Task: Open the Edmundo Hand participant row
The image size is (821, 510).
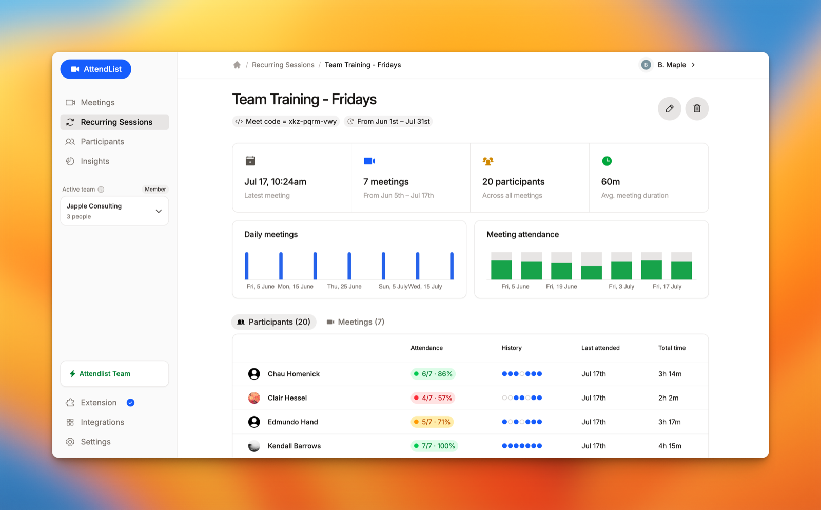Action: point(470,422)
